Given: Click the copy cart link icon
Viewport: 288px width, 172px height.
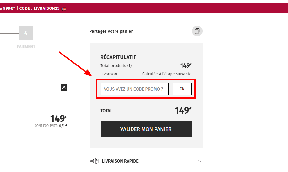Looking at the screenshot, I should point(197,31).
